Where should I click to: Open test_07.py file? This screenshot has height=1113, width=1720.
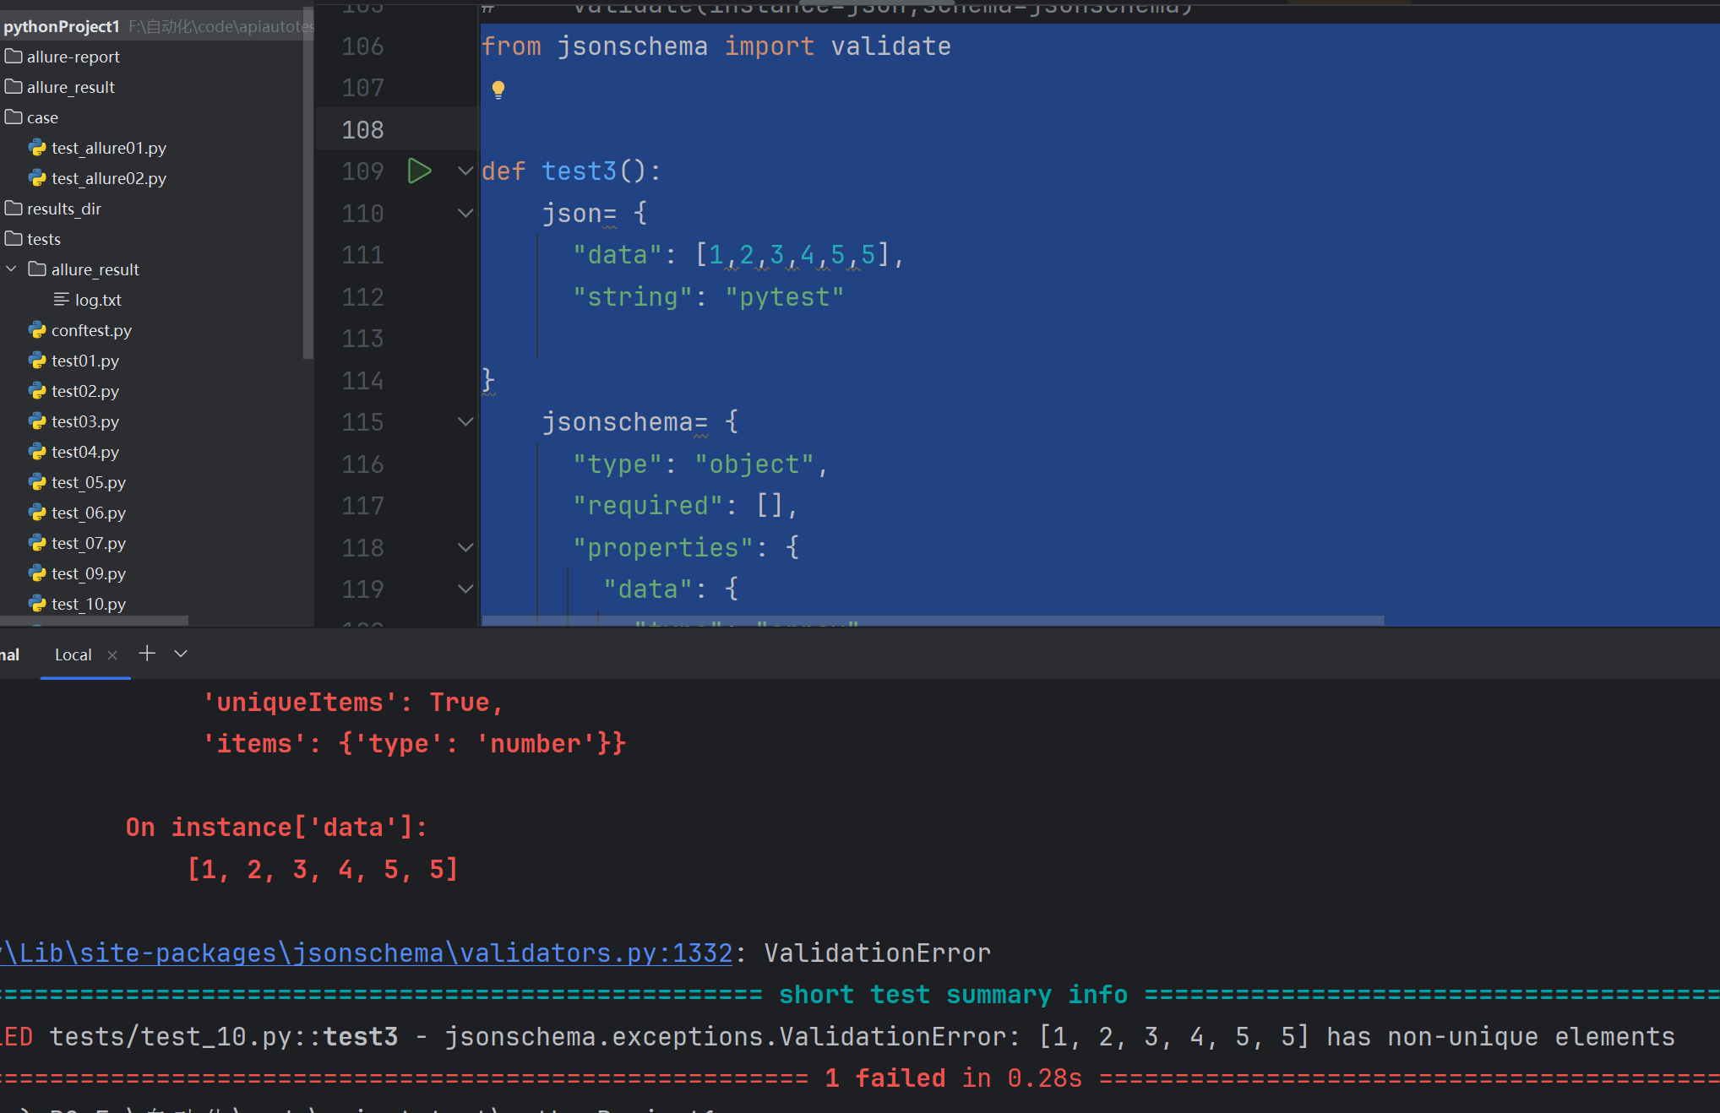click(88, 543)
